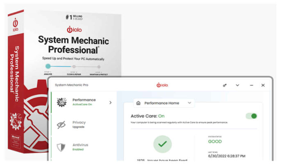Click the green checkmark status circle
285x166 pixels.
coord(163,144)
